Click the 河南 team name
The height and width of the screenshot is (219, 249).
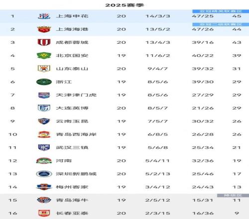tap(64, 161)
